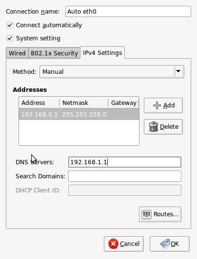
Task: Select the 192.168.0.1 address row
Action: click(79, 114)
